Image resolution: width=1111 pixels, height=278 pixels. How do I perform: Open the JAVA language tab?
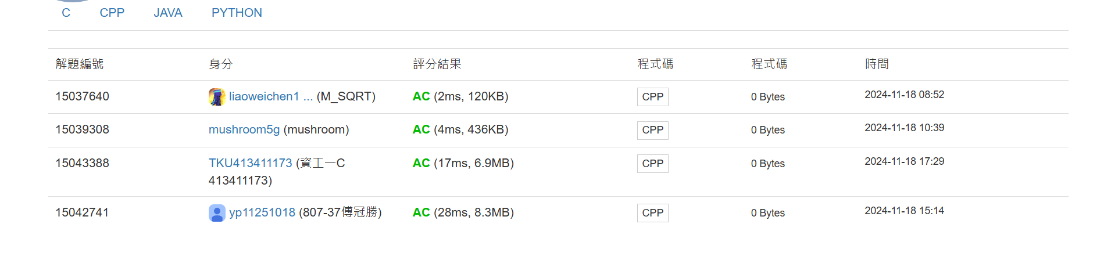(168, 13)
